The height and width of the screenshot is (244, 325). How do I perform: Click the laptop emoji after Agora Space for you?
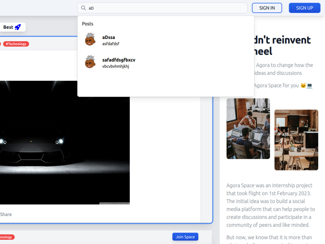(x=309, y=86)
